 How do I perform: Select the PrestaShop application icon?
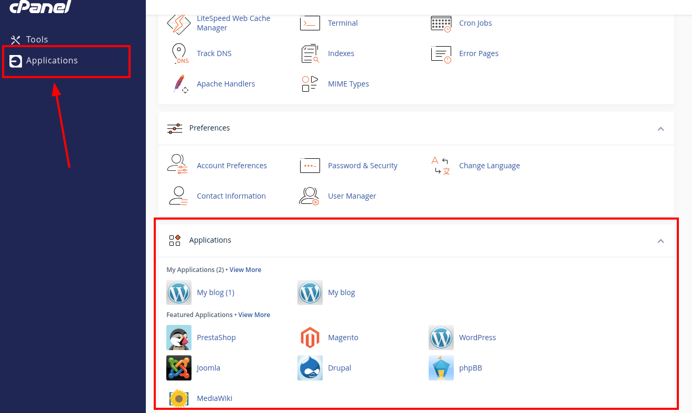click(x=179, y=338)
